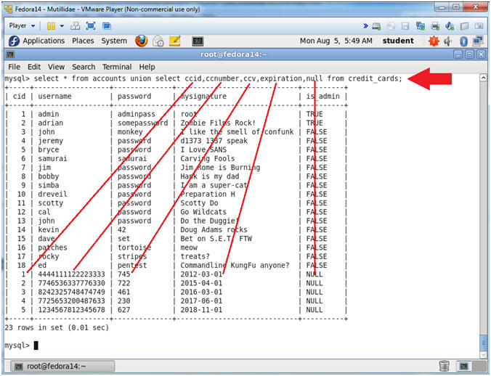Click the hard disk device icon
The height and width of the screenshot is (376, 491).
(376, 26)
